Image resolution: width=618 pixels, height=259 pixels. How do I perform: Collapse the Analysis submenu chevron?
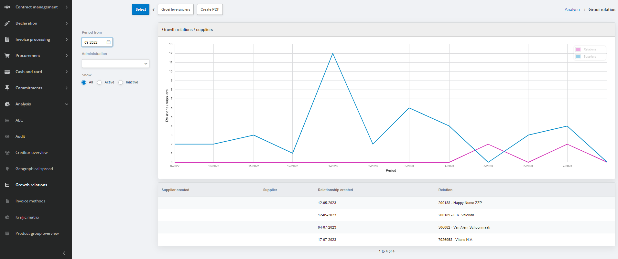67,104
